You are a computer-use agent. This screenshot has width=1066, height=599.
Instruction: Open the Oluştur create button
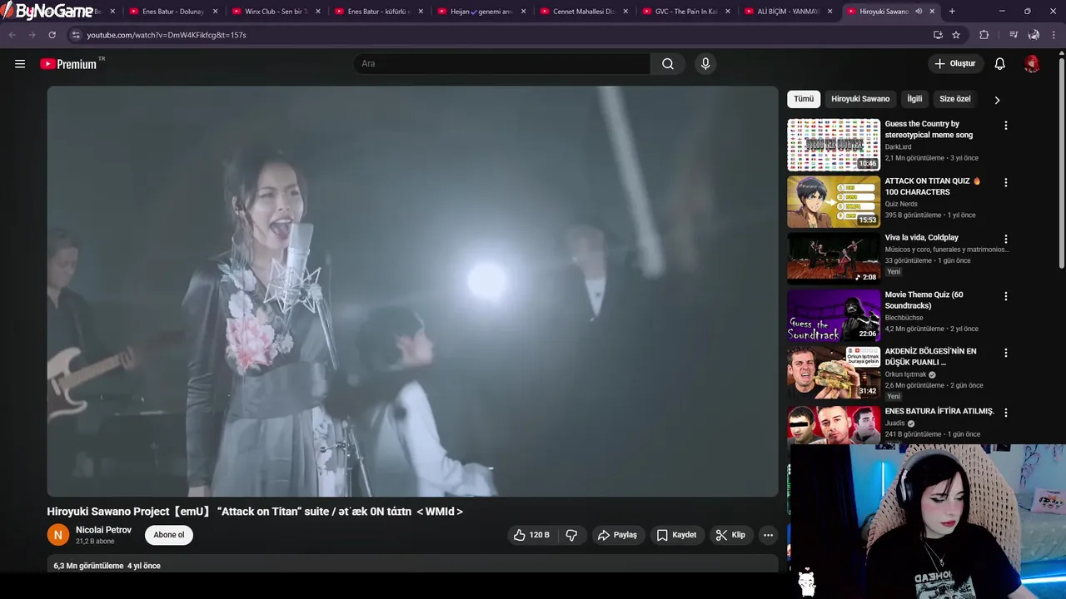click(x=955, y=64)
